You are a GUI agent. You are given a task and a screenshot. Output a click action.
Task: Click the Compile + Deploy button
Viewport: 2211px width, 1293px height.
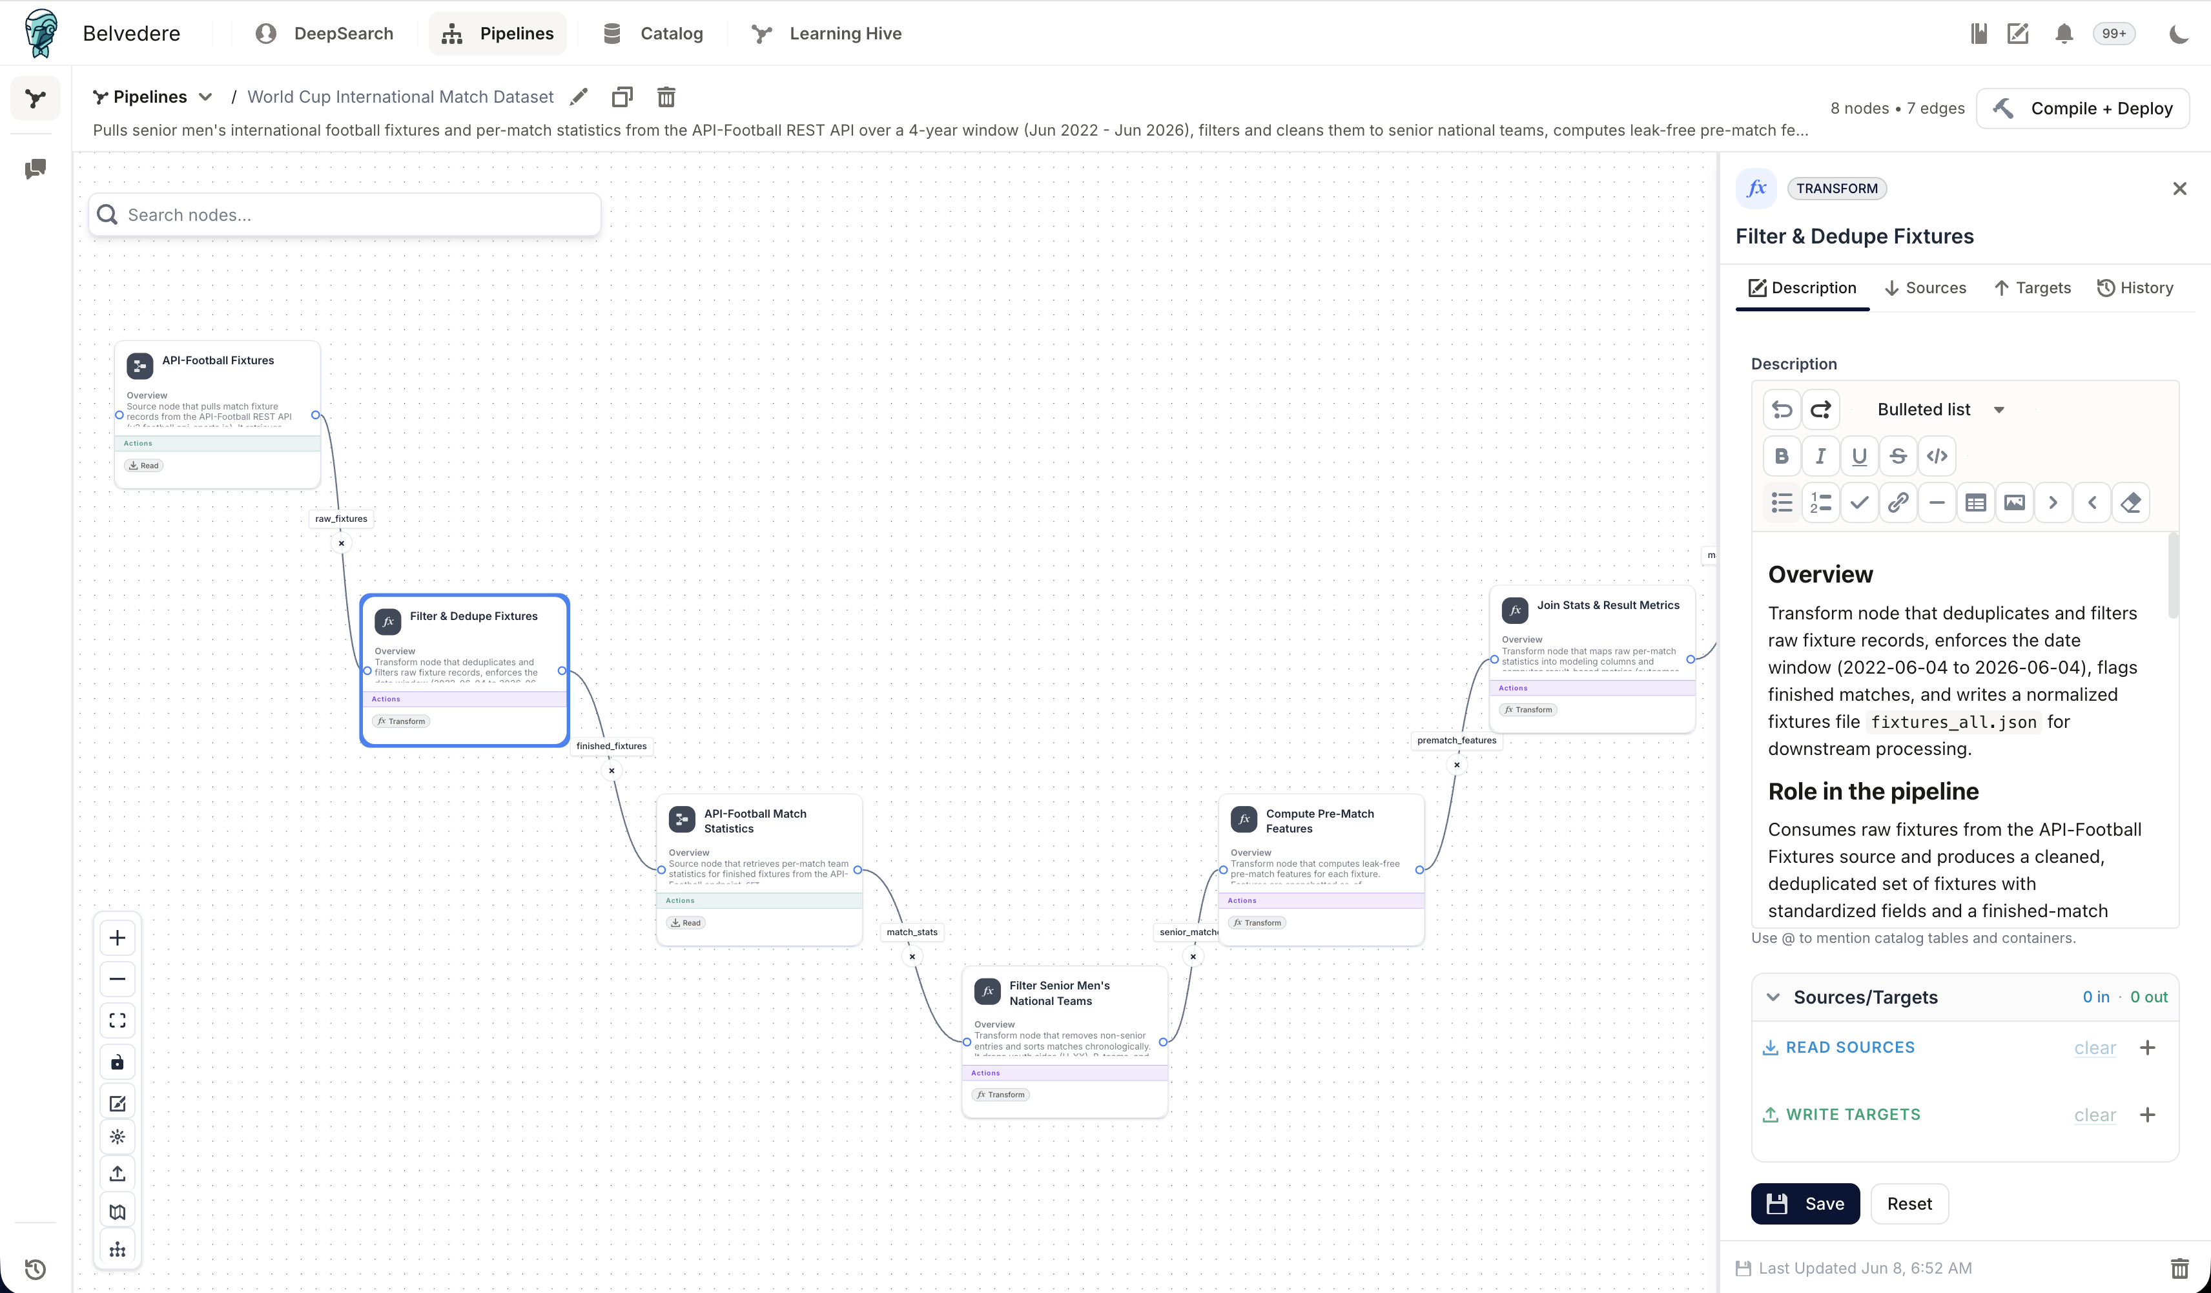click(2083, 108)
